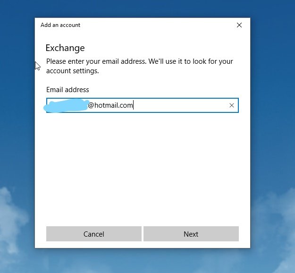Close the Add an account dialog
This screenshot has height=273, width=295.
(239, 25)
